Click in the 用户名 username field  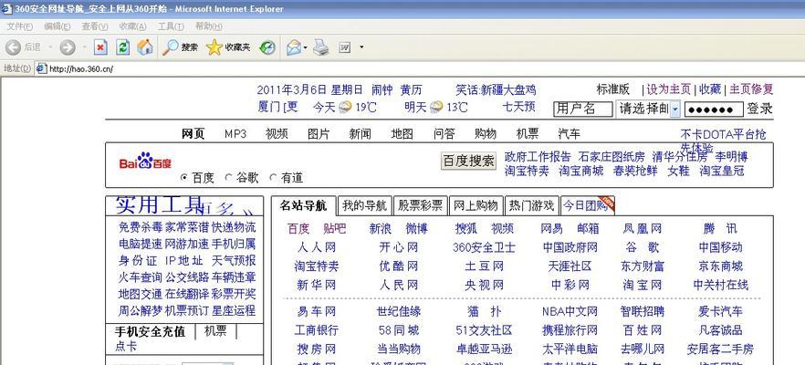pos(583,109)
